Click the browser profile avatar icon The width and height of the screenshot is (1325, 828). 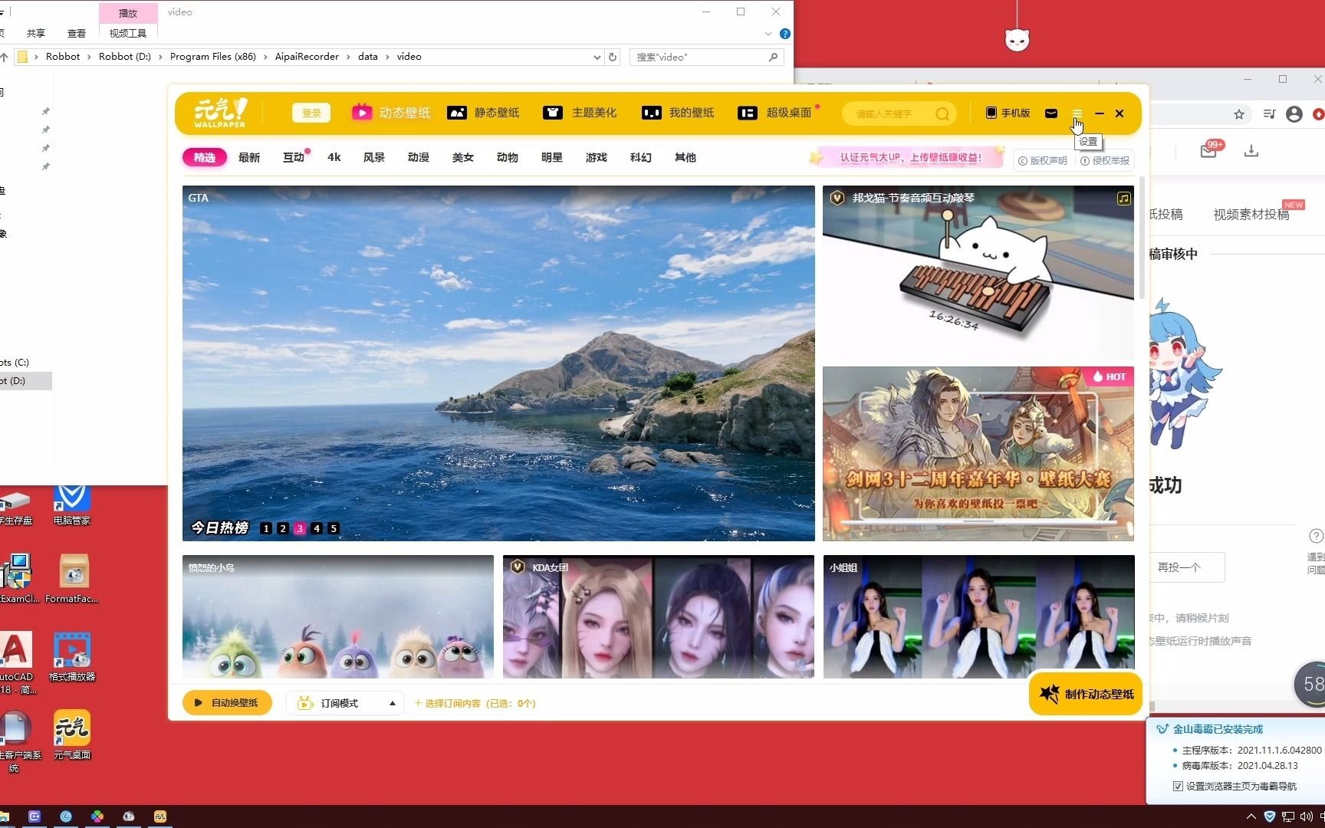1294,114
